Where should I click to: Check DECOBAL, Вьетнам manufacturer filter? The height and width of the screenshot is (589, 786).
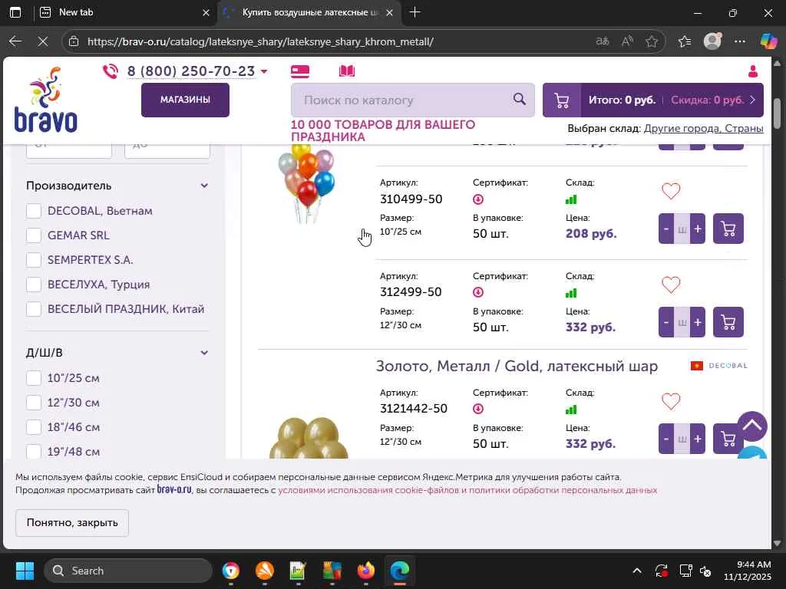pos(34,211)
